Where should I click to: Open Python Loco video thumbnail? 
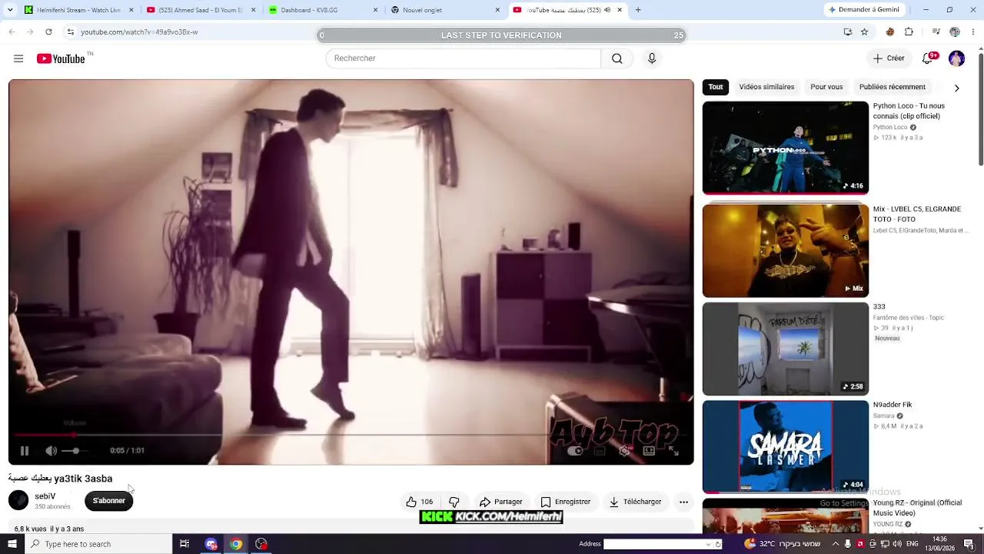(786, 147)
